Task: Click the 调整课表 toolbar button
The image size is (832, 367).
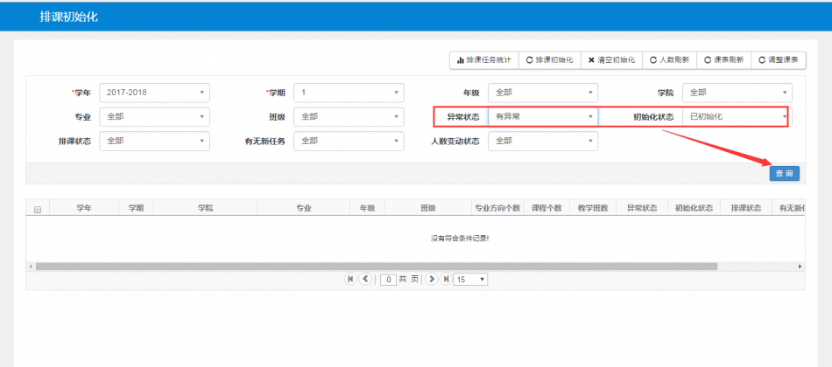Action: [x=778, y=60]
